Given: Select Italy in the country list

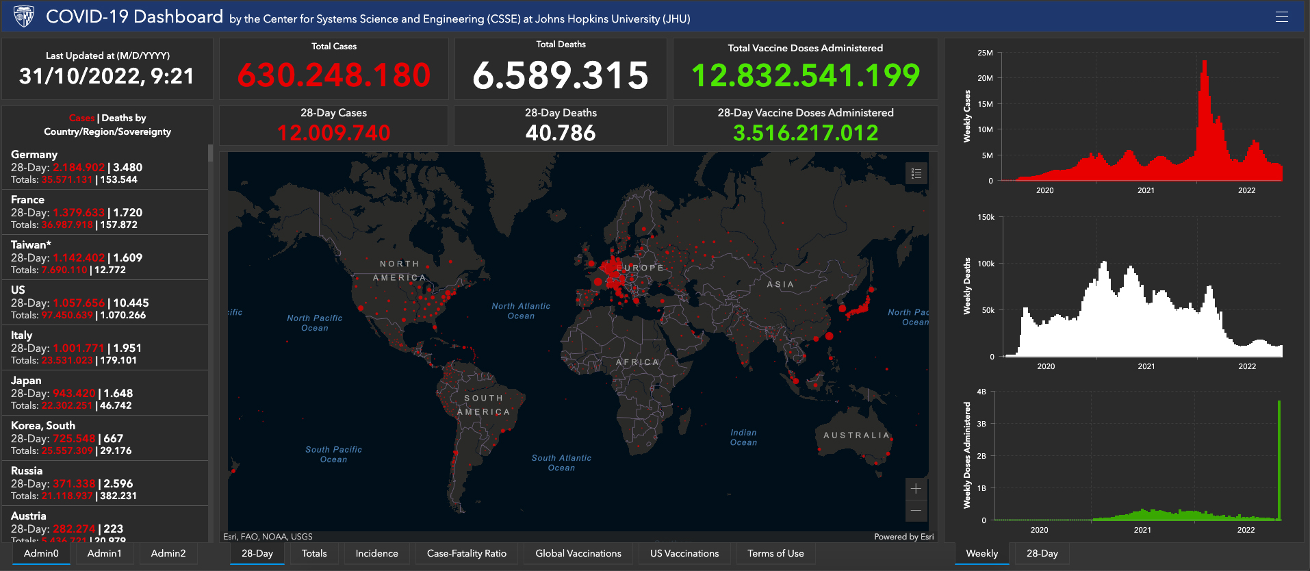Looking at the screenshot, I should [105, 347].
